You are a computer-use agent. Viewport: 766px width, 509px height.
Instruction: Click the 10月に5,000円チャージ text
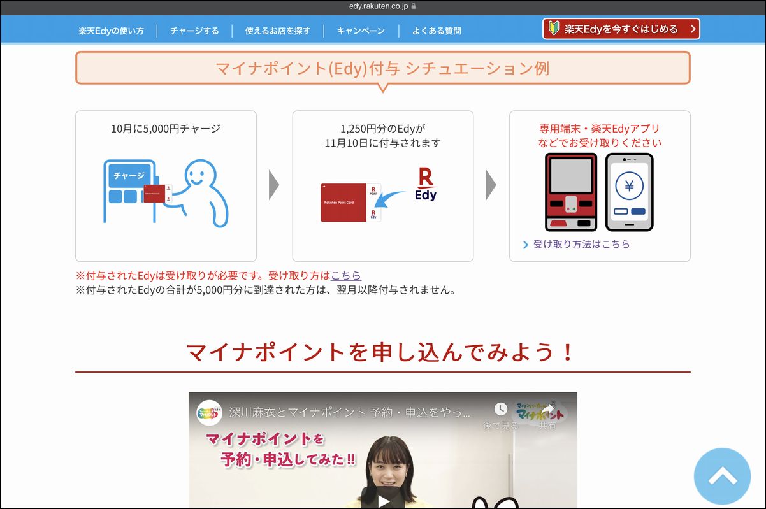click(166, 129)
